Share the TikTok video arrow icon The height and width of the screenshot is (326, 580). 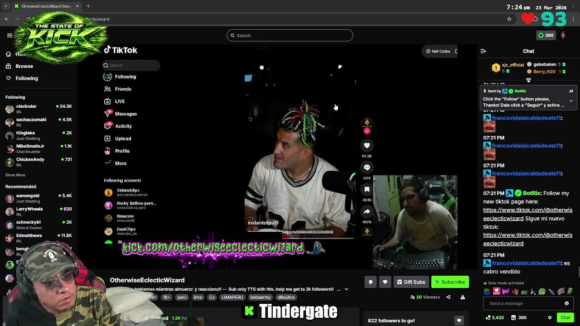click(367, 211)
